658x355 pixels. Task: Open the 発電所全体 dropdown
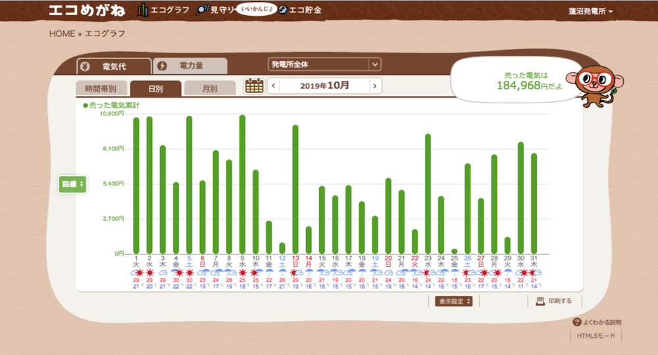tap(324, 64)
